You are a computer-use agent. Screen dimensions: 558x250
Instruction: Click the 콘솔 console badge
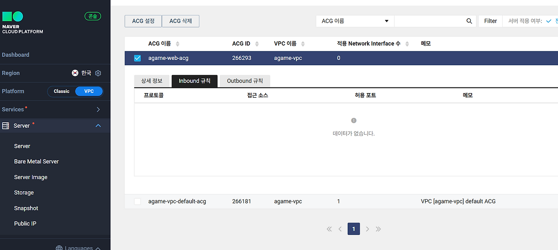pyautogui.click(x=93, y=16)
